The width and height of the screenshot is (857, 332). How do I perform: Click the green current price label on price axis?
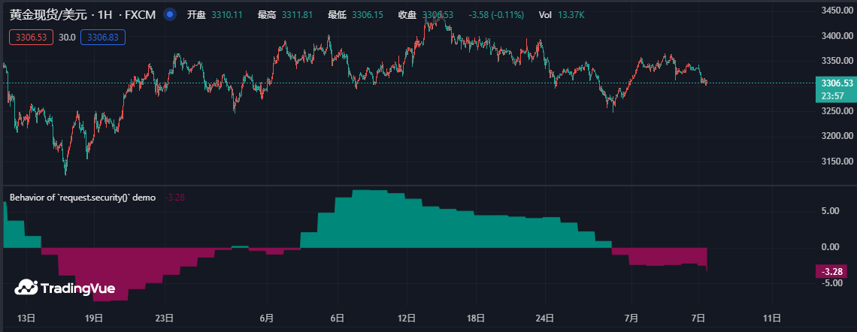(x=836, y=83)
